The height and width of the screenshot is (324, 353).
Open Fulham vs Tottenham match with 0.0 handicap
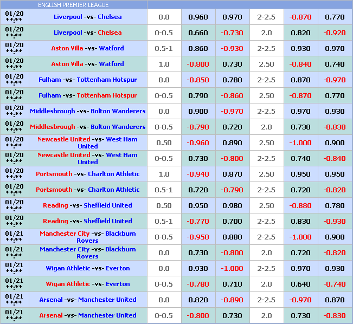(87, 80)
